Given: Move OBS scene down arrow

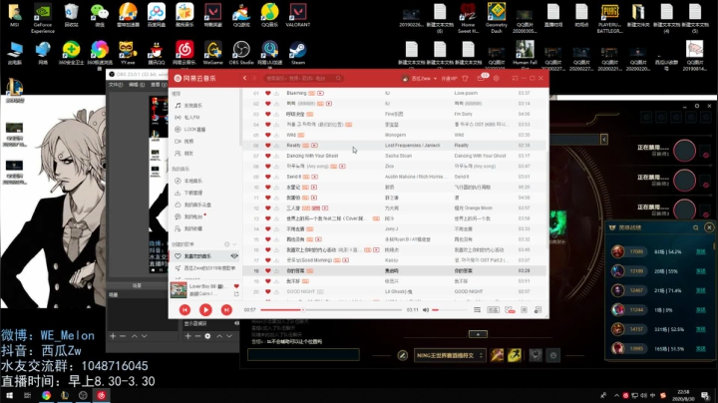Looking at the screenshot, I should (x=145, y=336).
